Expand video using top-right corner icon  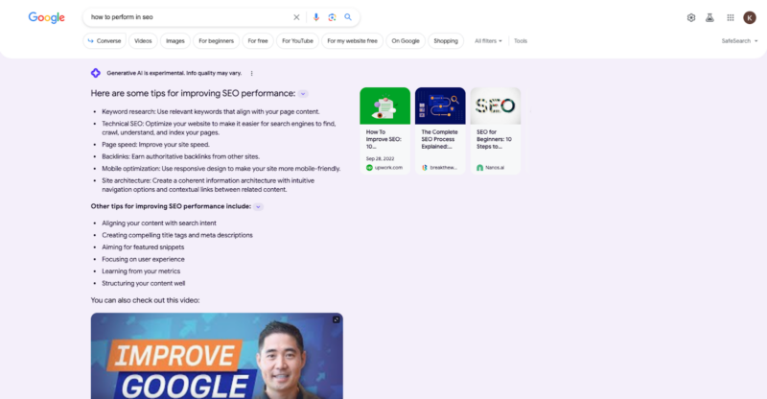click(337, 319)
